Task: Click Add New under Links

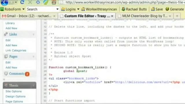Action: 11,45
